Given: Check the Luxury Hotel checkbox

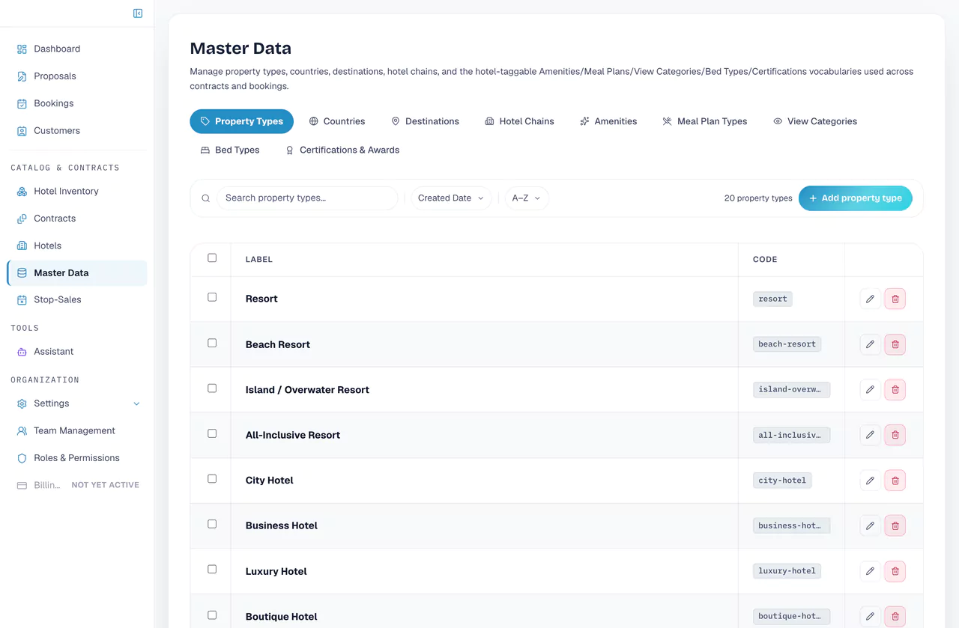Looking at the screenshot, I should [212, 570].
